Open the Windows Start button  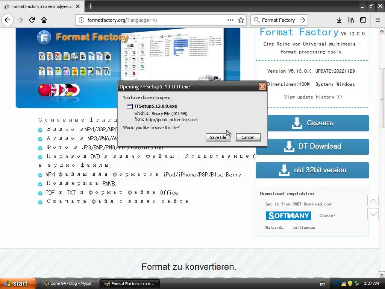pyautogui.click(x=18, y=283)
